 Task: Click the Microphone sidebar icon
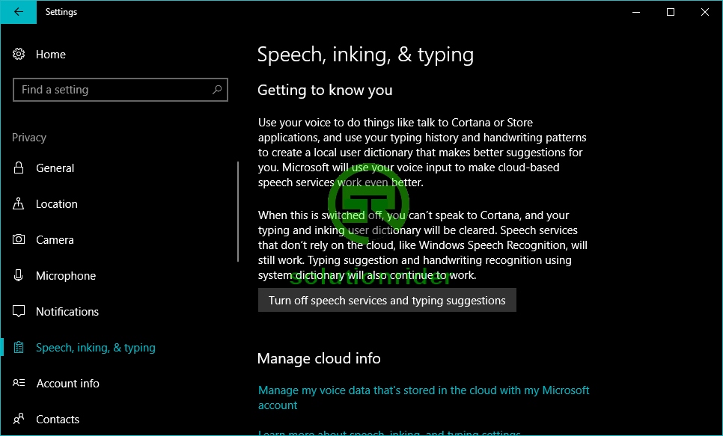(x=19, y=276)
